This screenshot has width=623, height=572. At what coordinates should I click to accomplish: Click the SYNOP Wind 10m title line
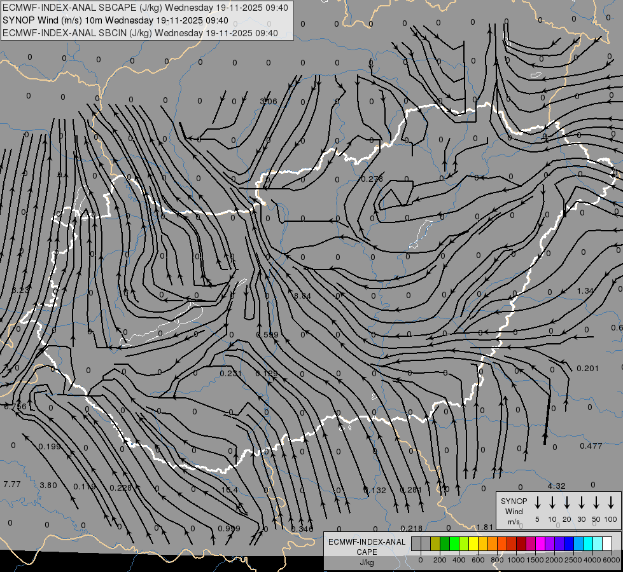(x=115, y=20)
